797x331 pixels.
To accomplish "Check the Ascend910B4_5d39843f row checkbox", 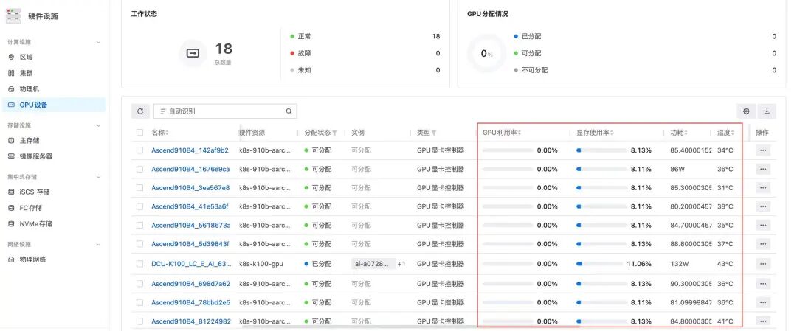I will 139,244.
